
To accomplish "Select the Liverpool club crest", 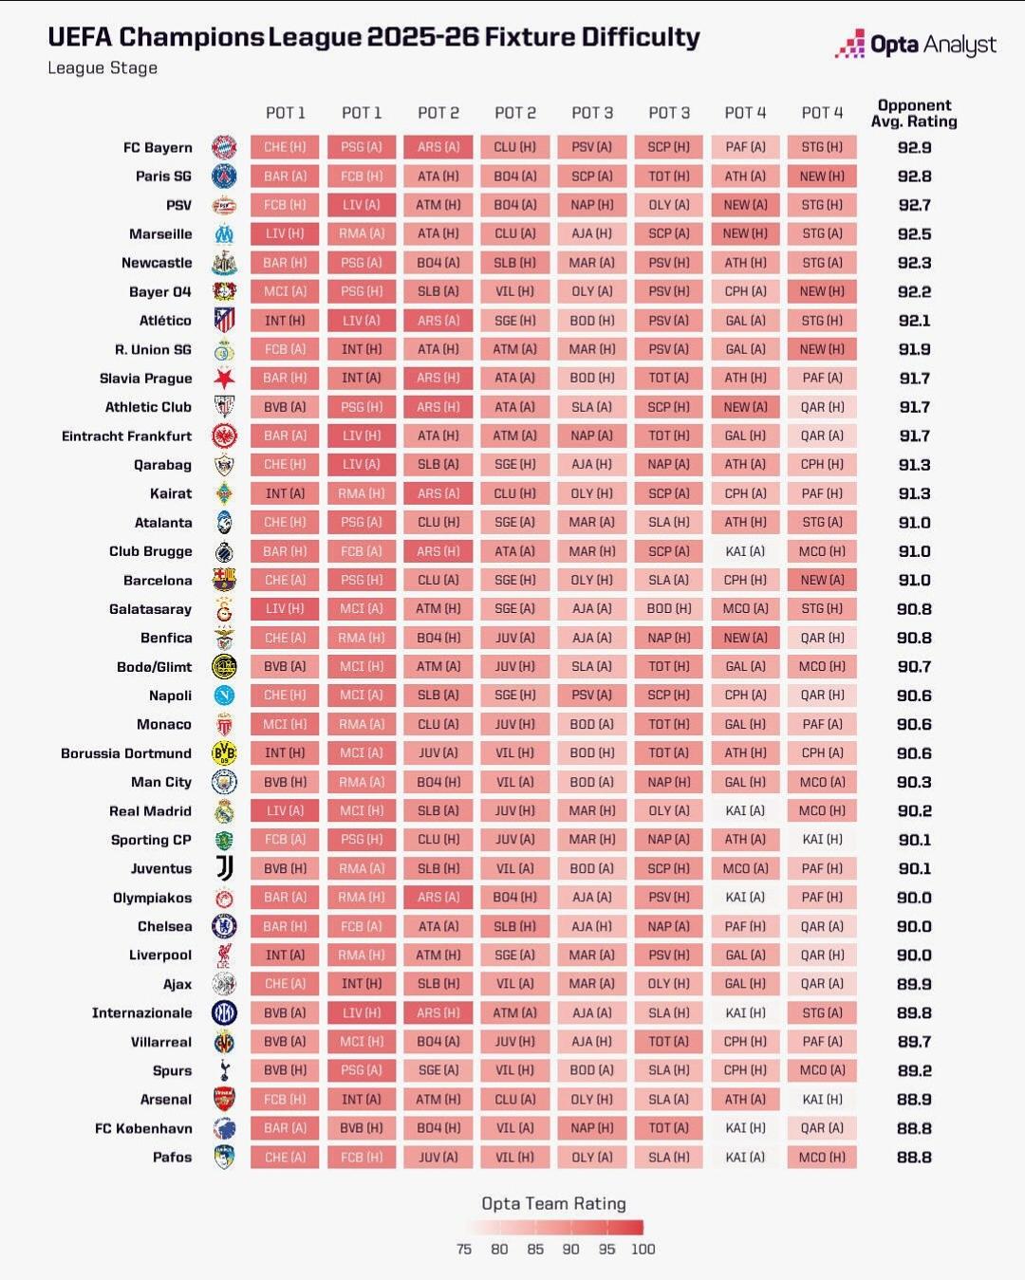I will [224, 955].
